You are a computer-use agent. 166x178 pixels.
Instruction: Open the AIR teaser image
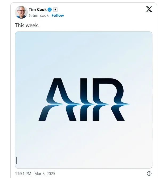[84, 100]
